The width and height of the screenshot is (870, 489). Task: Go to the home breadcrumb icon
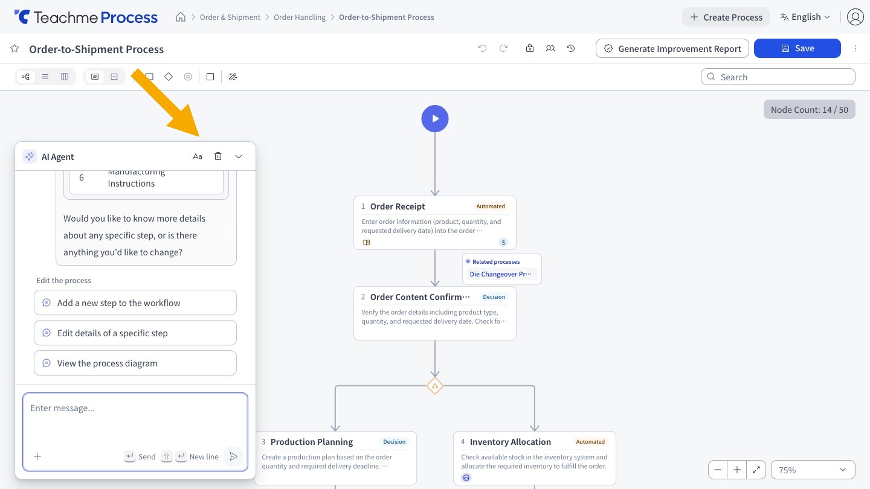[x=180, y=17]
